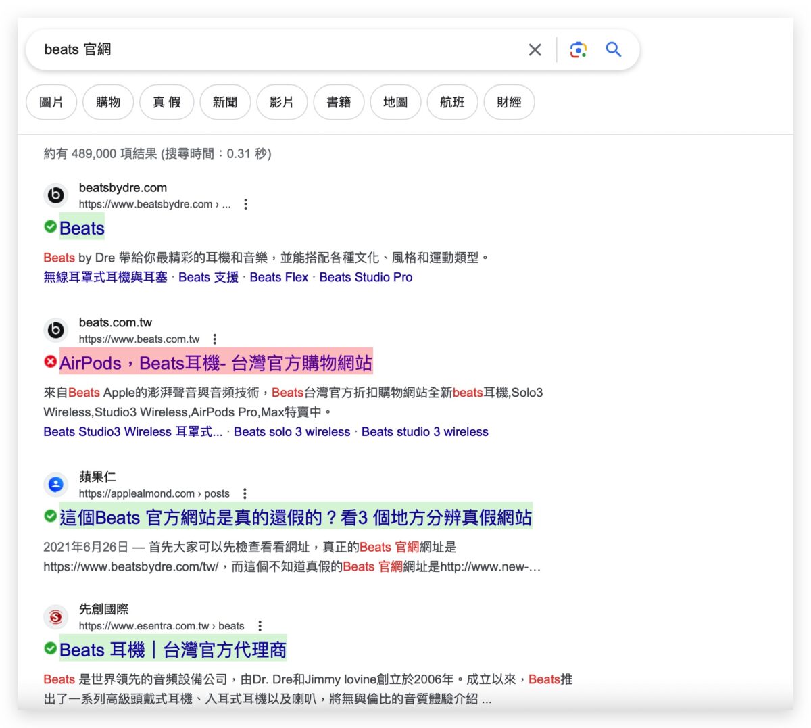The width and height of the screenshot is (811, 728).
Task: Open the Beats Flex sitelink
Action: pyautogui.click(x=279, y=277)
